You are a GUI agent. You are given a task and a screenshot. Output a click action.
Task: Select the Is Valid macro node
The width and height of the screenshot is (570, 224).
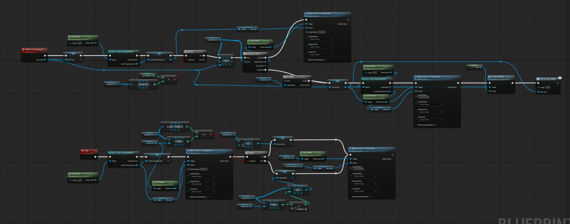[x=297, y=81]
